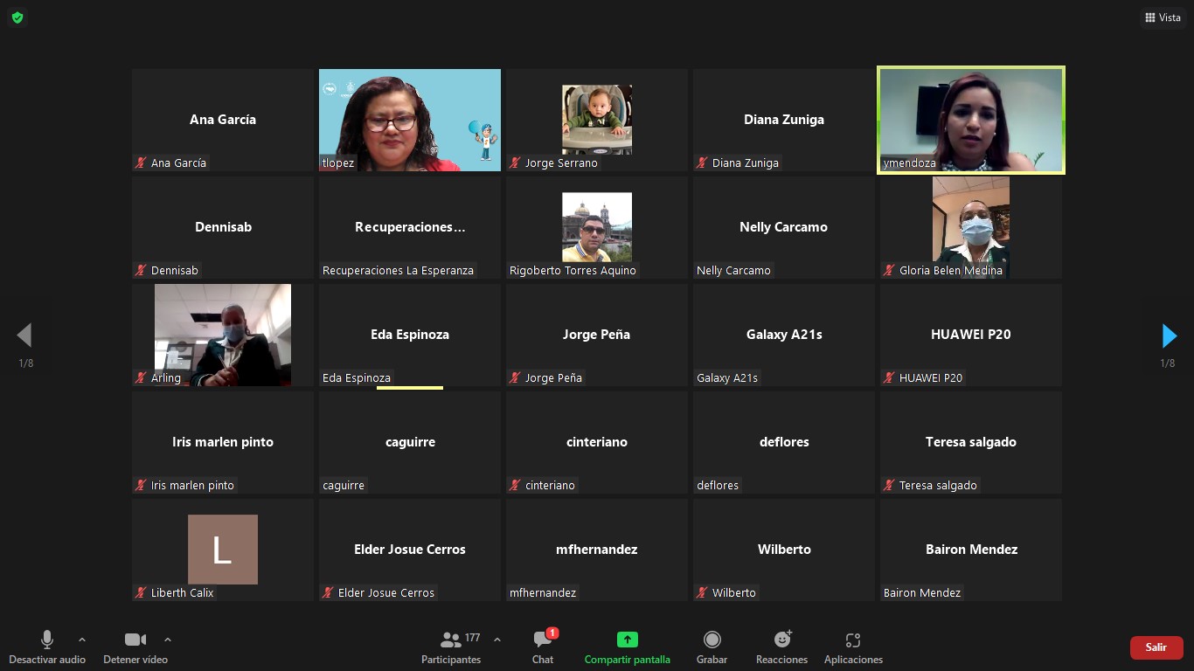Open the Chat panel
Screen dimensions: 1194x671
pyautogui.click(x=543, y=647)
